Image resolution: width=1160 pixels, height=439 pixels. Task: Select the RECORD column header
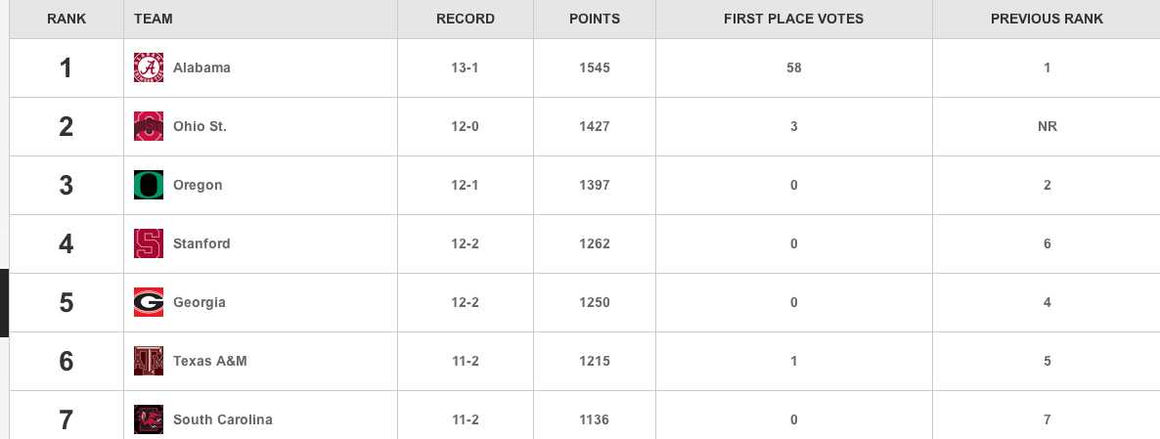click(466, 19)
